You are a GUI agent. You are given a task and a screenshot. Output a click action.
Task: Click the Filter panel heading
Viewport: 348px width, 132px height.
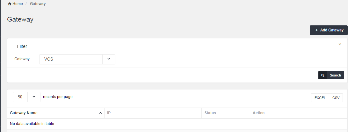pyautogui.click(x=22, y=46)
